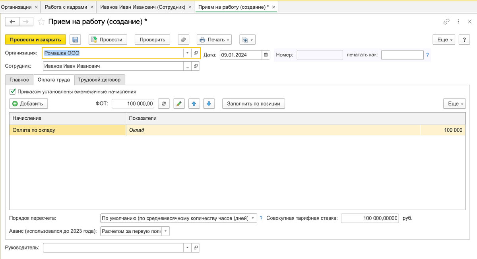Image resolution: width=477 pixels, height=259 pixels.
Task: Click Добавить to add an accrual
Action: [x=29, y=104]
